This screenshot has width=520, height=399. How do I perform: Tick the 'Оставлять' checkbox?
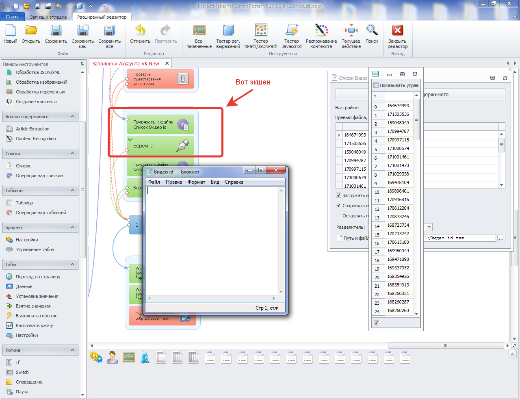click(x=339, y=216)
